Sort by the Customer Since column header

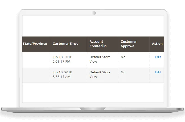tap(65, 44)
